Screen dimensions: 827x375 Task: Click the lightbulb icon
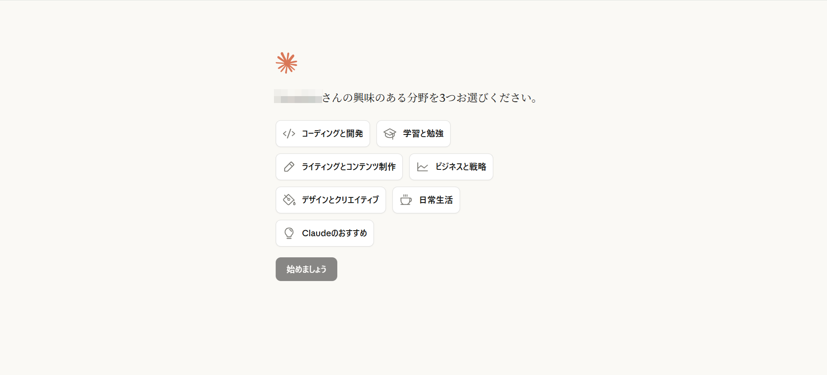click(x=289, y=233)
